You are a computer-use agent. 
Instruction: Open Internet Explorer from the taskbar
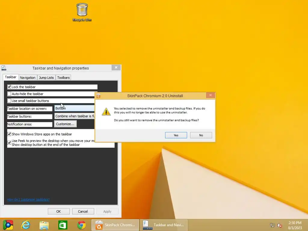click(26, 225)
